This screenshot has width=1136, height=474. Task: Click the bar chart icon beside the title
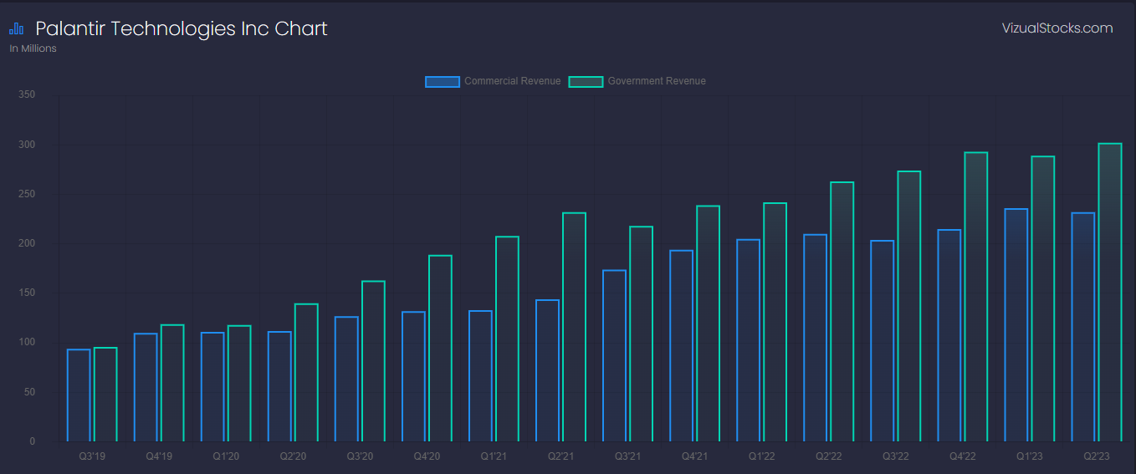click(x=17, y=29)
